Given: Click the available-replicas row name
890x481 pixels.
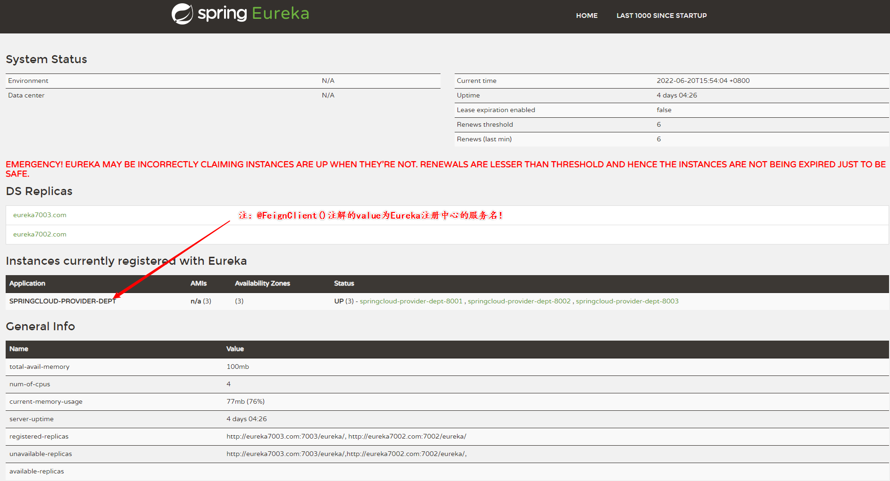Looking at the screenshot, I should point(36,471).
